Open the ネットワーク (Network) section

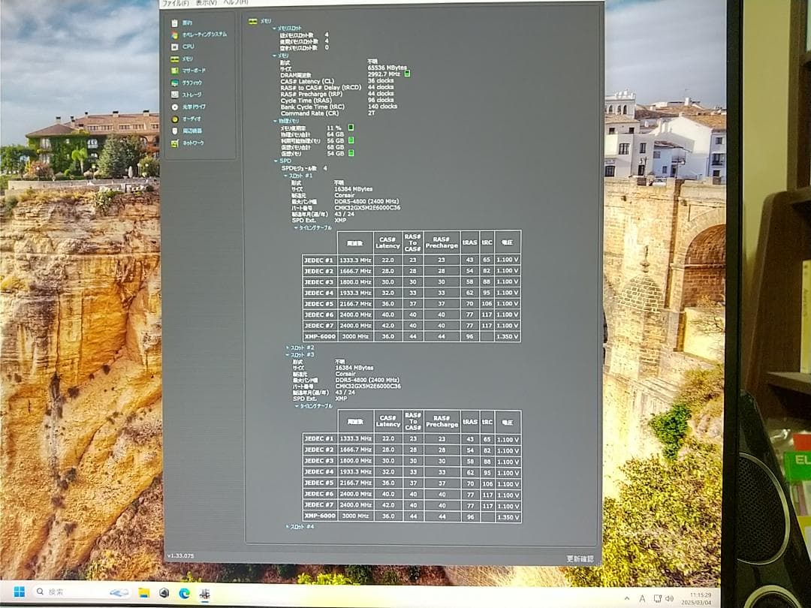point(193,143)
